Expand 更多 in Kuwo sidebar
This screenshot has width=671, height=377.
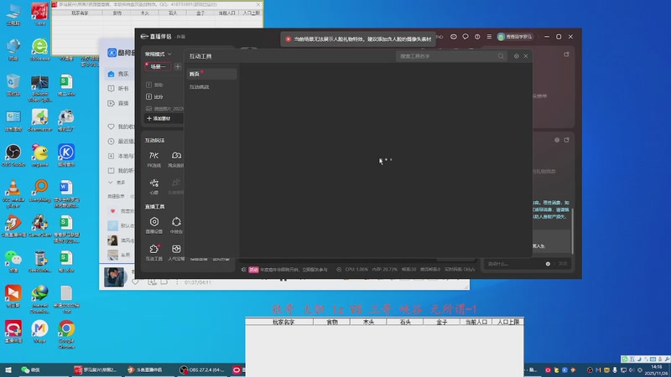coord(117,183)
